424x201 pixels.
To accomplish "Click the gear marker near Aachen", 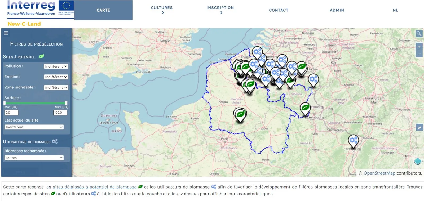I will coord(313,80).
